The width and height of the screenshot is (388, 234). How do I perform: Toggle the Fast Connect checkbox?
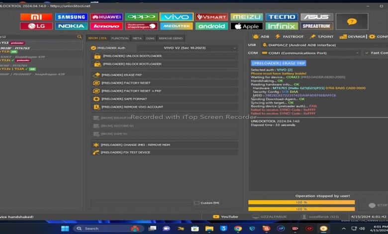tap(367, 53)
